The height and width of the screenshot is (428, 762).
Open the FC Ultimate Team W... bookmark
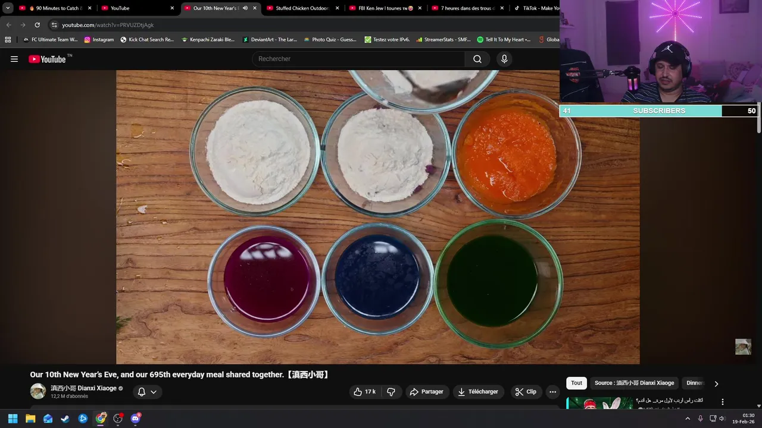click(x=50, y=40)
